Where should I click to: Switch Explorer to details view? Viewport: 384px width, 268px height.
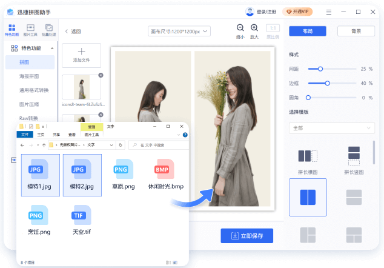click(x=168, y=263)
